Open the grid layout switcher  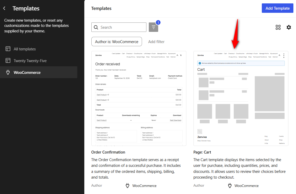(x=278, y=27)
